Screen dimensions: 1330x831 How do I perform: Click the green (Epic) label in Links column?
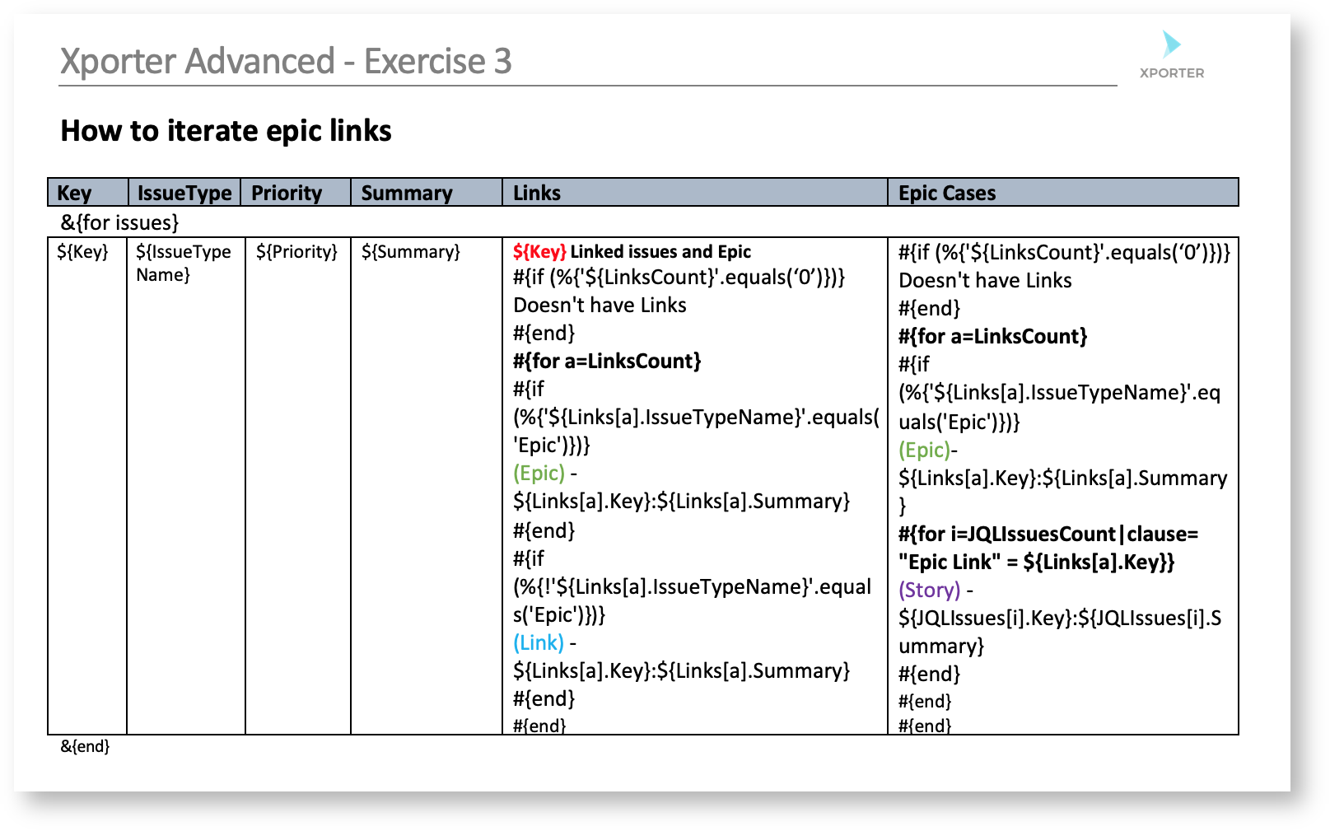(x=539, y=474)
